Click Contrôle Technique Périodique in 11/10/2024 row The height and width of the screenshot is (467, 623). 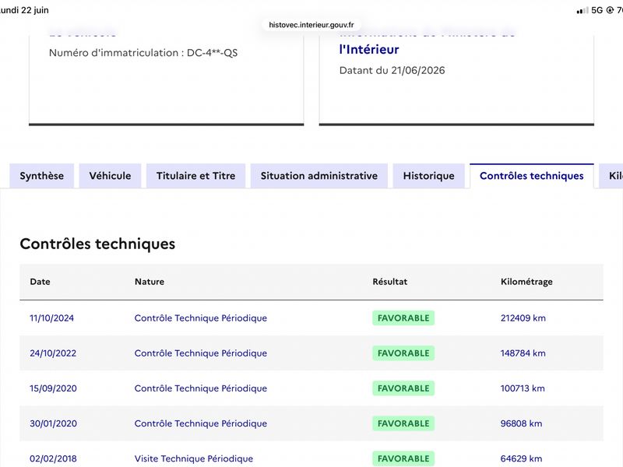pyautogui.click(x=201, y=318)
